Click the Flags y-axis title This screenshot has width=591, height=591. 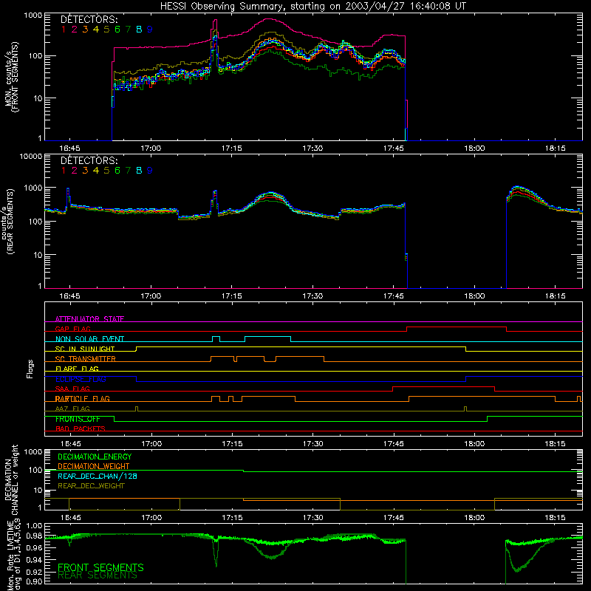30,369
